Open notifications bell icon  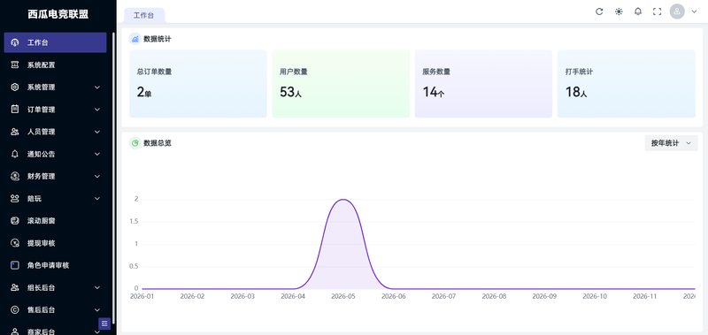coord(637,11)
